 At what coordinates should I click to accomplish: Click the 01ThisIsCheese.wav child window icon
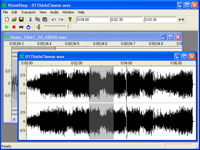pyautogui.click(x=22, y=56)
